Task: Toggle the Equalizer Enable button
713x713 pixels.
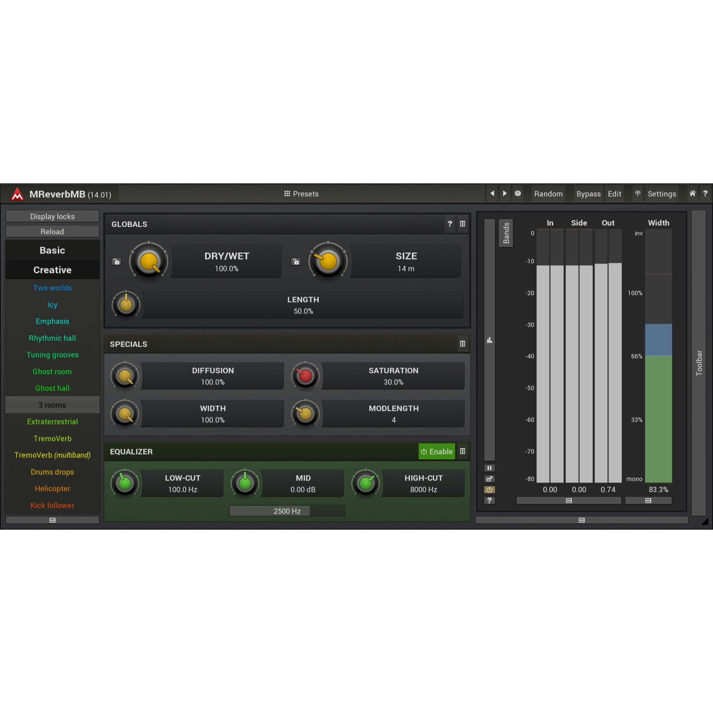Action: pyautogui.click(x=437, y=451)
